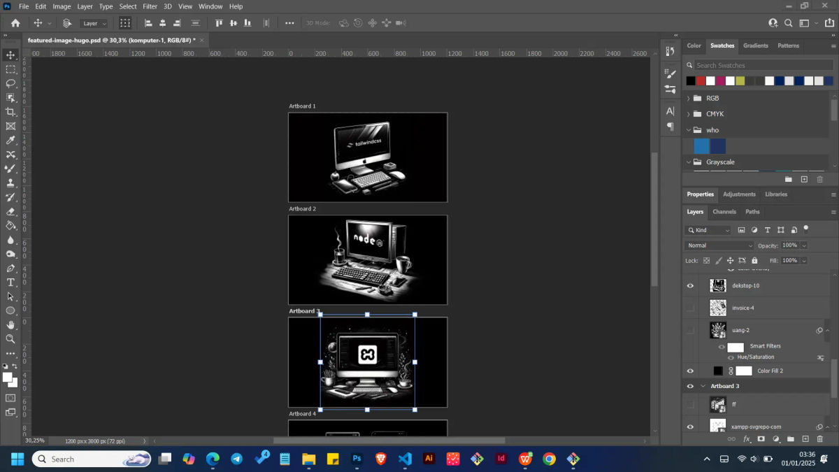The height and width of the screenshot is (472, 839).
Task: Select the Crop tool
Action: click(10, 112)
